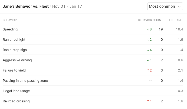
Task: Open the Most common sort dropdown
Action: click(162, 6)
